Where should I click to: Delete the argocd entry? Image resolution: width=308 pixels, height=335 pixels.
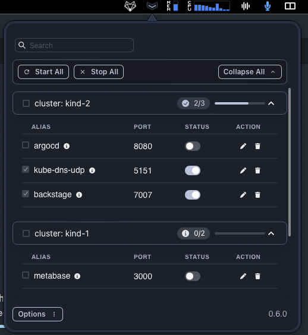(257, 146)
